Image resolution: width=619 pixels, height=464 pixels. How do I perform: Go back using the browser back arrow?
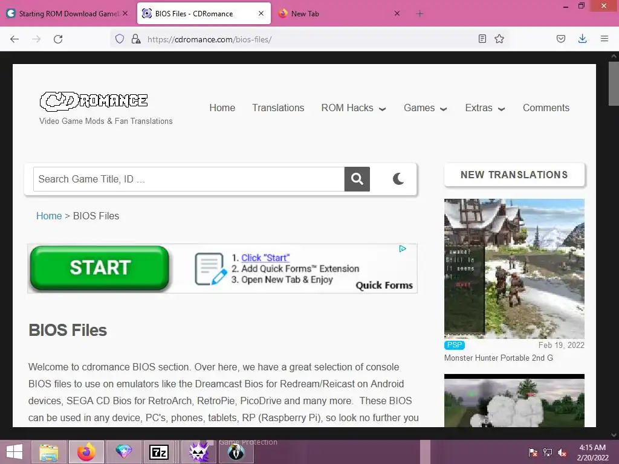coord(15,39)
